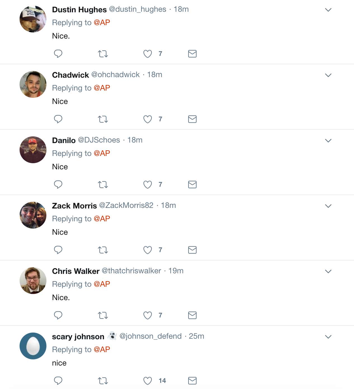Image resolution: width=354 pixels, height=389 pixels.
Task: Open the chevron menu on Chris Walker's tweet
Action: (x=328, y=271)
